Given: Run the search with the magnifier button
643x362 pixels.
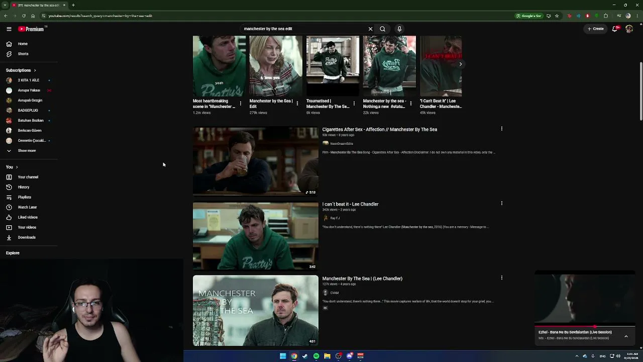Looking at the screenshot, I should pyautogui.click(x=382, y=29).
